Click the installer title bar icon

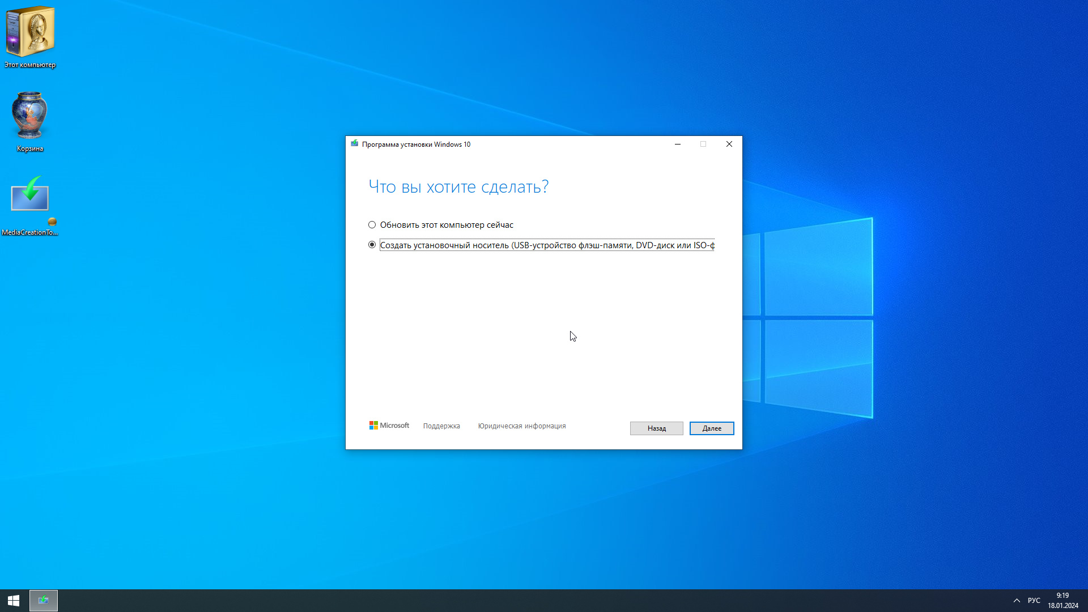(355, 144)
